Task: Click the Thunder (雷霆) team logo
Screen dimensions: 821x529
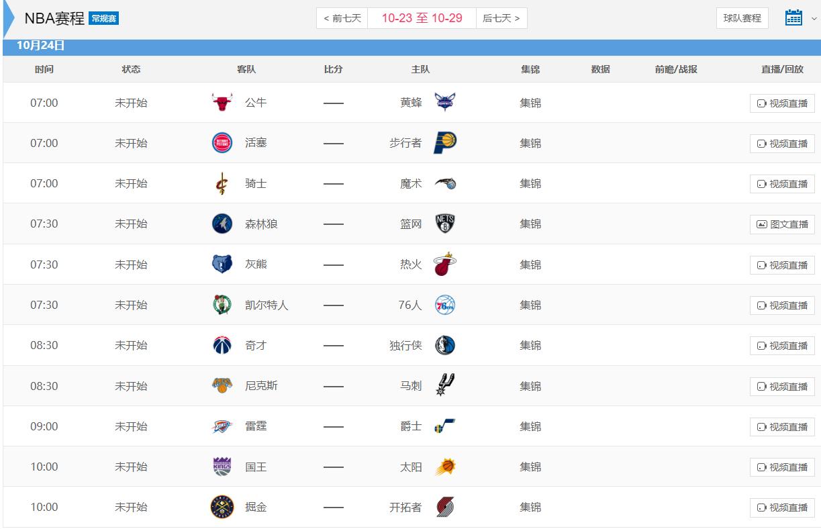Action: (222, 426)
